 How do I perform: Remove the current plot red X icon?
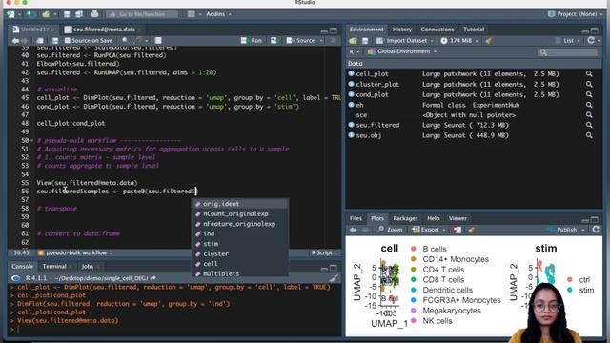click(x=457, y=230)
